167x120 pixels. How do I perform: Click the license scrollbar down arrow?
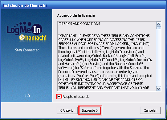(x=159, y=89)
